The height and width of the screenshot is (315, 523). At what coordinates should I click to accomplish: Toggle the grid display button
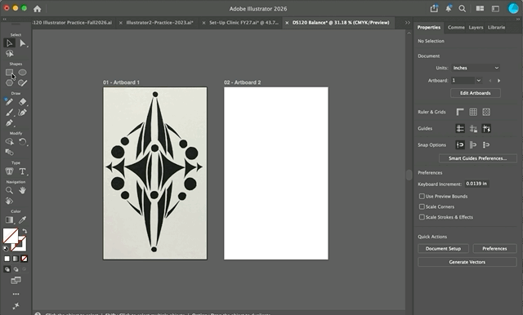[473, 112]
